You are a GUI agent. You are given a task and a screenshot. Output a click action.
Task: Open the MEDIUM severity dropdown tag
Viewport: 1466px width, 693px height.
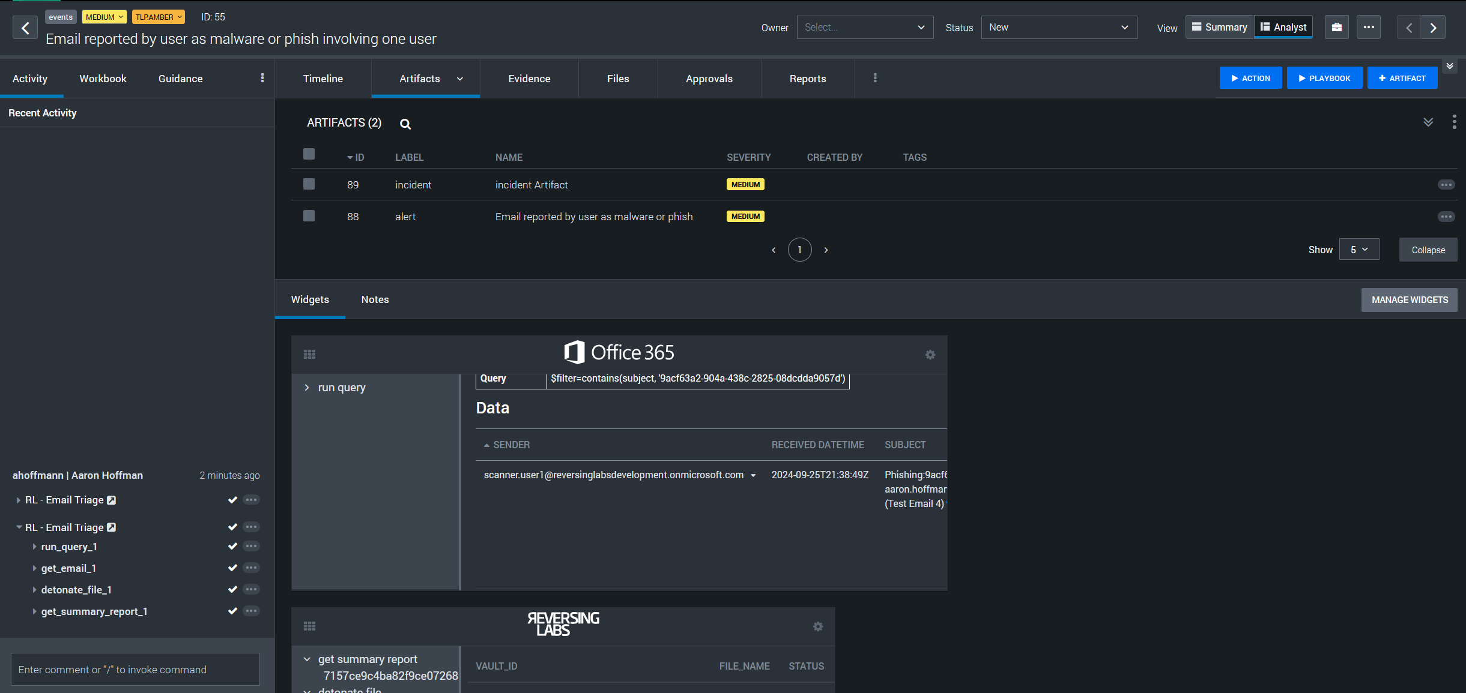(x=104, y=17)
